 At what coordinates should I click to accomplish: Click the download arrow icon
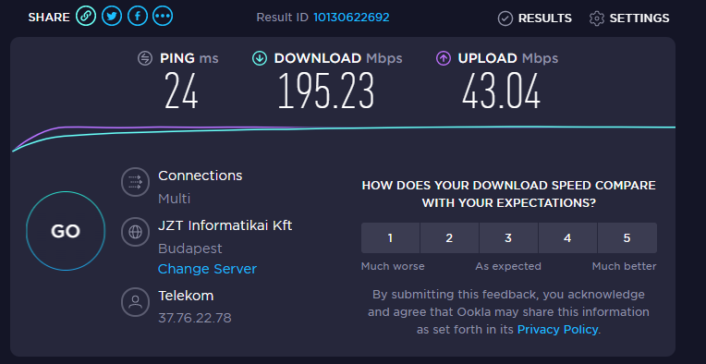pos(260,58)
